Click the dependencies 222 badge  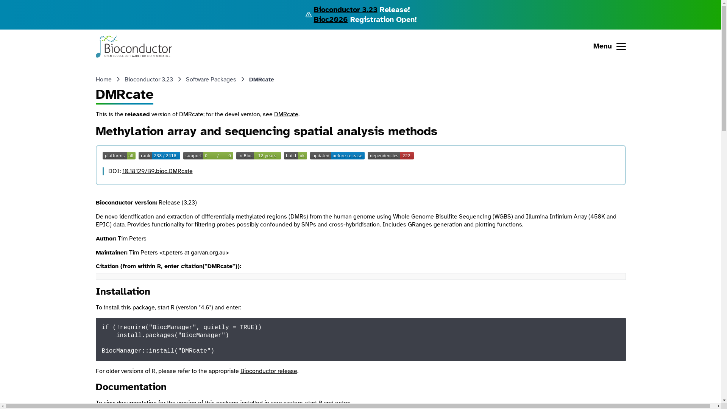391,156
